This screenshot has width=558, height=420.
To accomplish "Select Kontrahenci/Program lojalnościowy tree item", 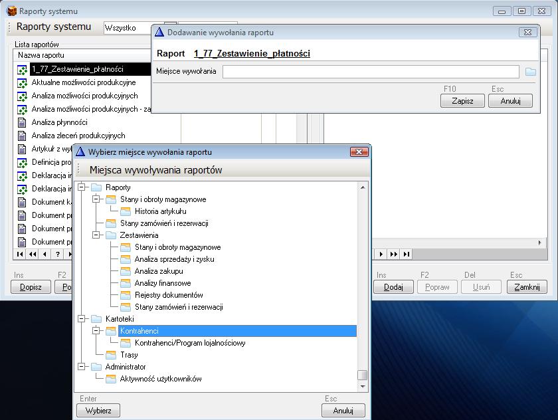I will coord(190,343).
